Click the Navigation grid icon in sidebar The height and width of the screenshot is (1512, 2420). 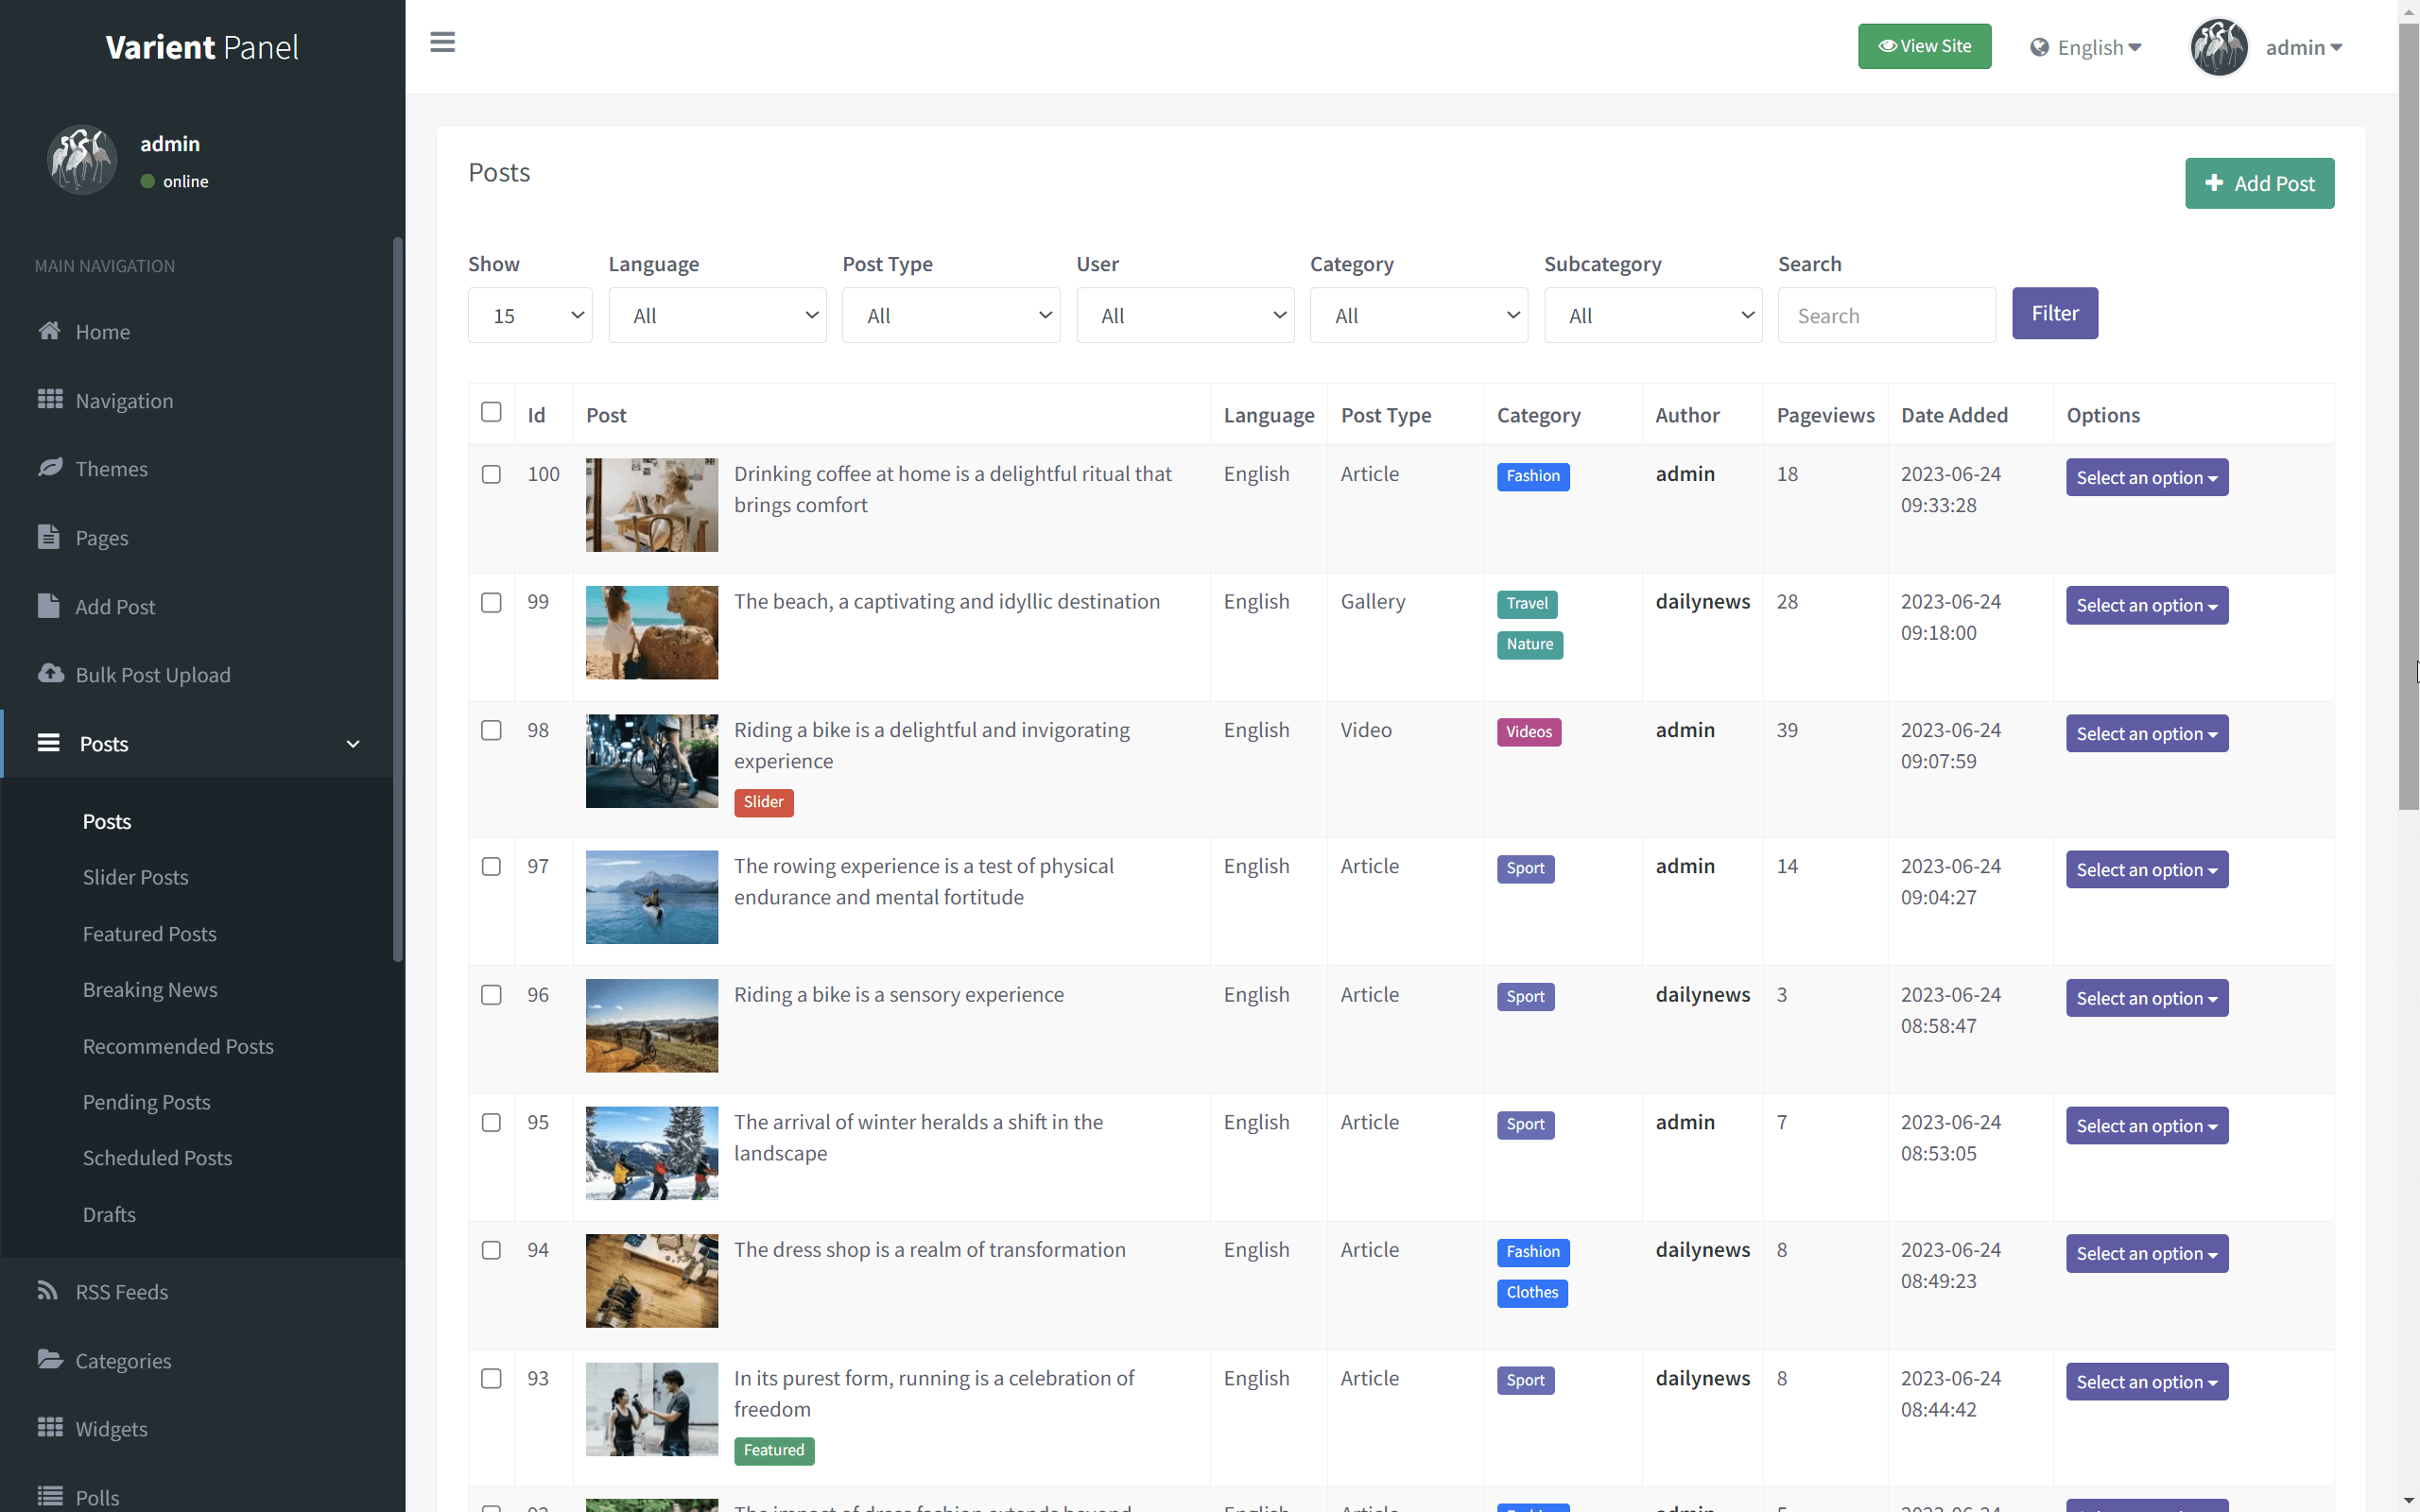click(50, 400)
